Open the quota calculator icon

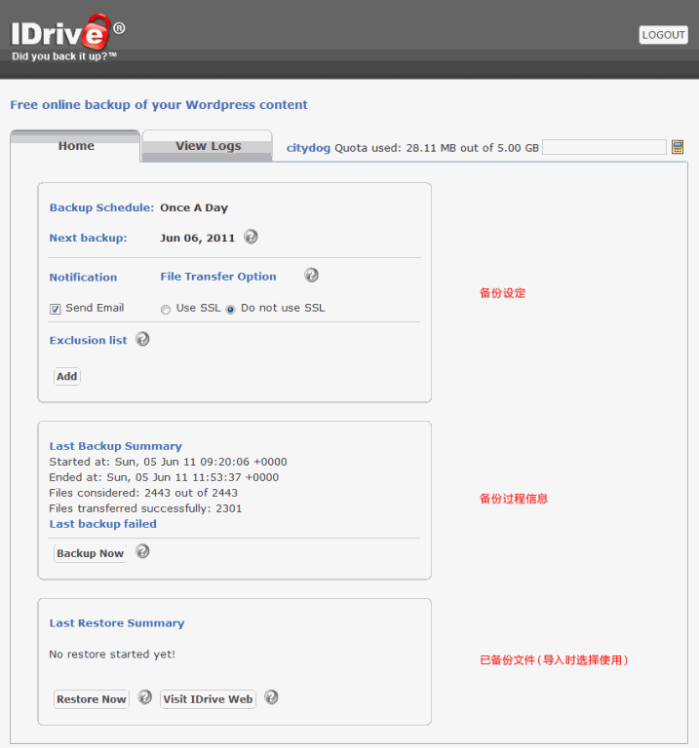point(678,147)
